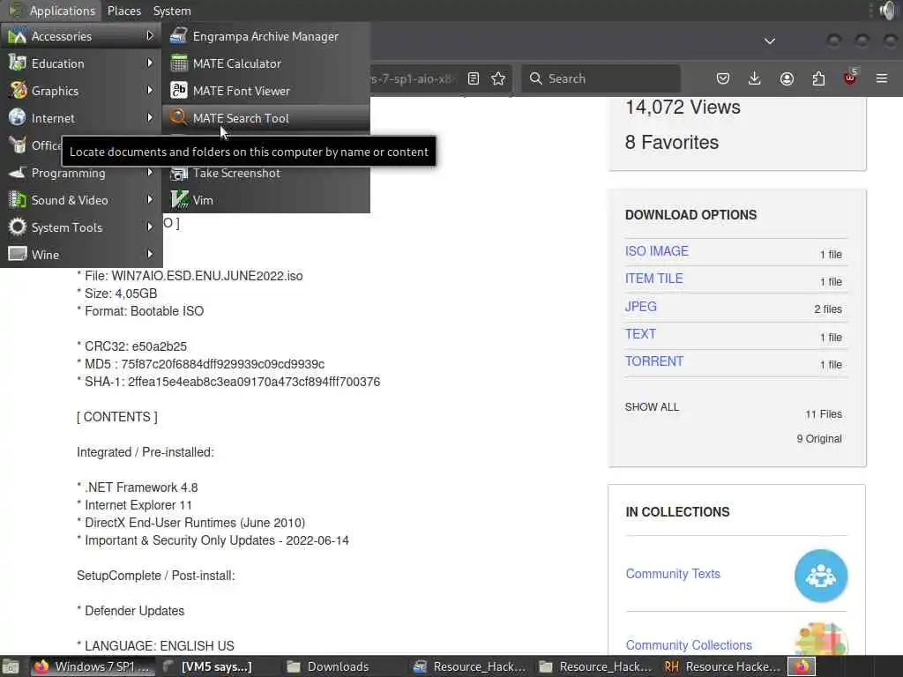903x677 pixels.
Task: Launch MATE Calculator
Action: pos(265,63)
